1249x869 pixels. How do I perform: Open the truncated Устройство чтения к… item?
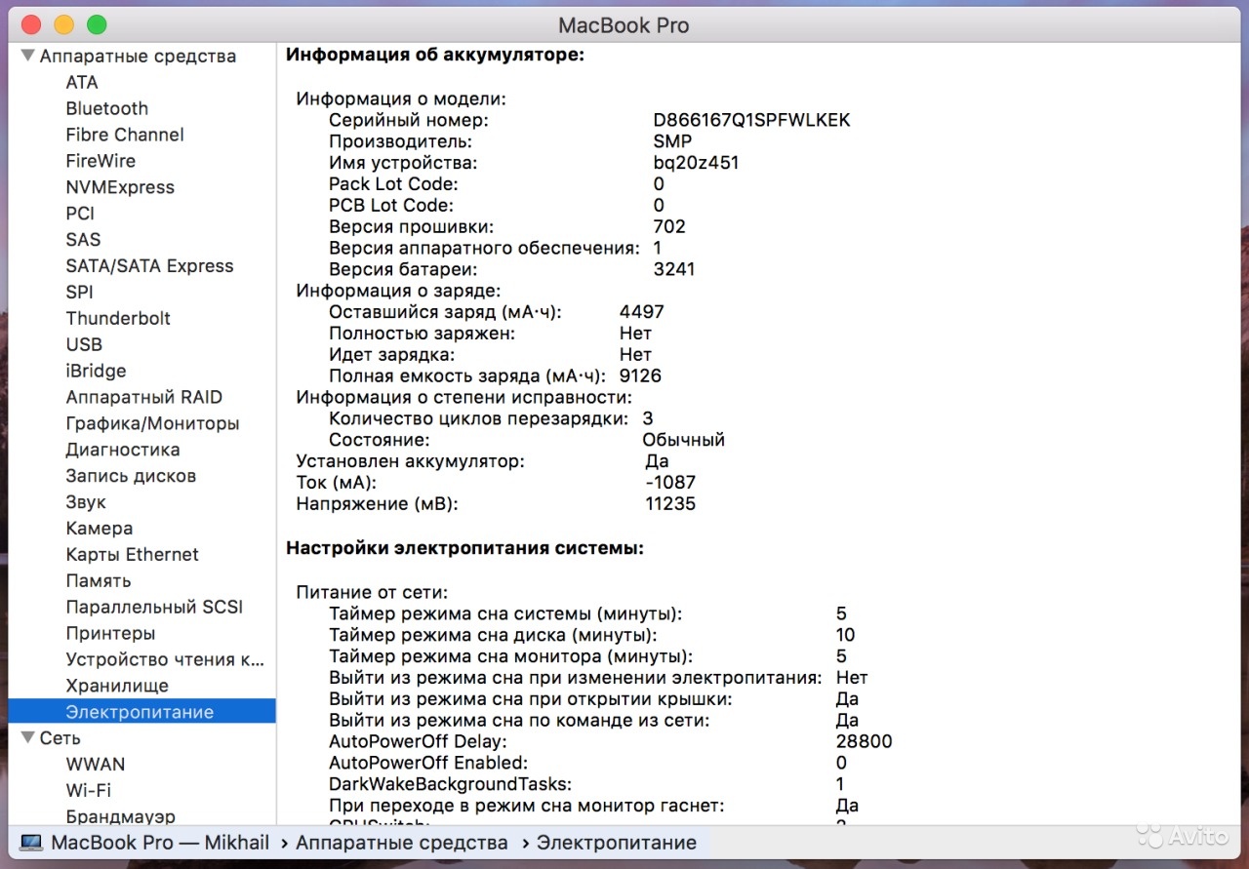pos(165,660)
